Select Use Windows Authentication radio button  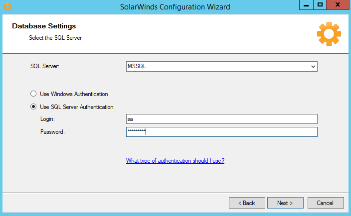pos(33,94)
